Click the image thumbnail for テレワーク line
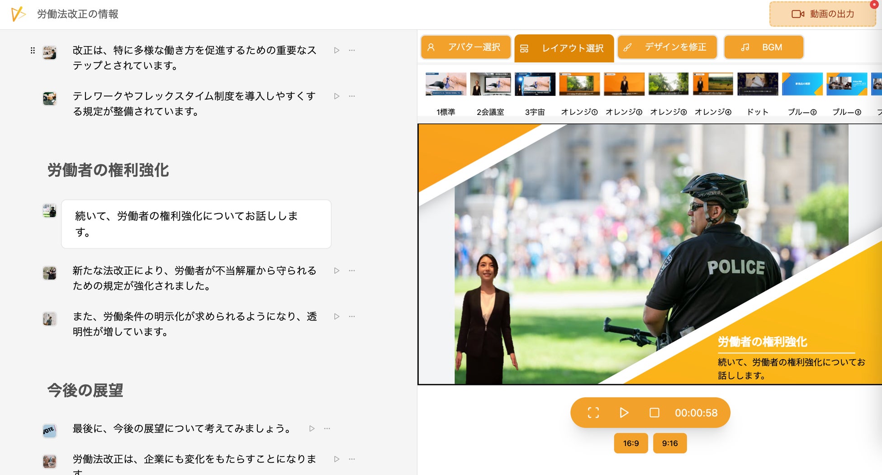Screen dimensions: 882x475 [x=50, y=98]
